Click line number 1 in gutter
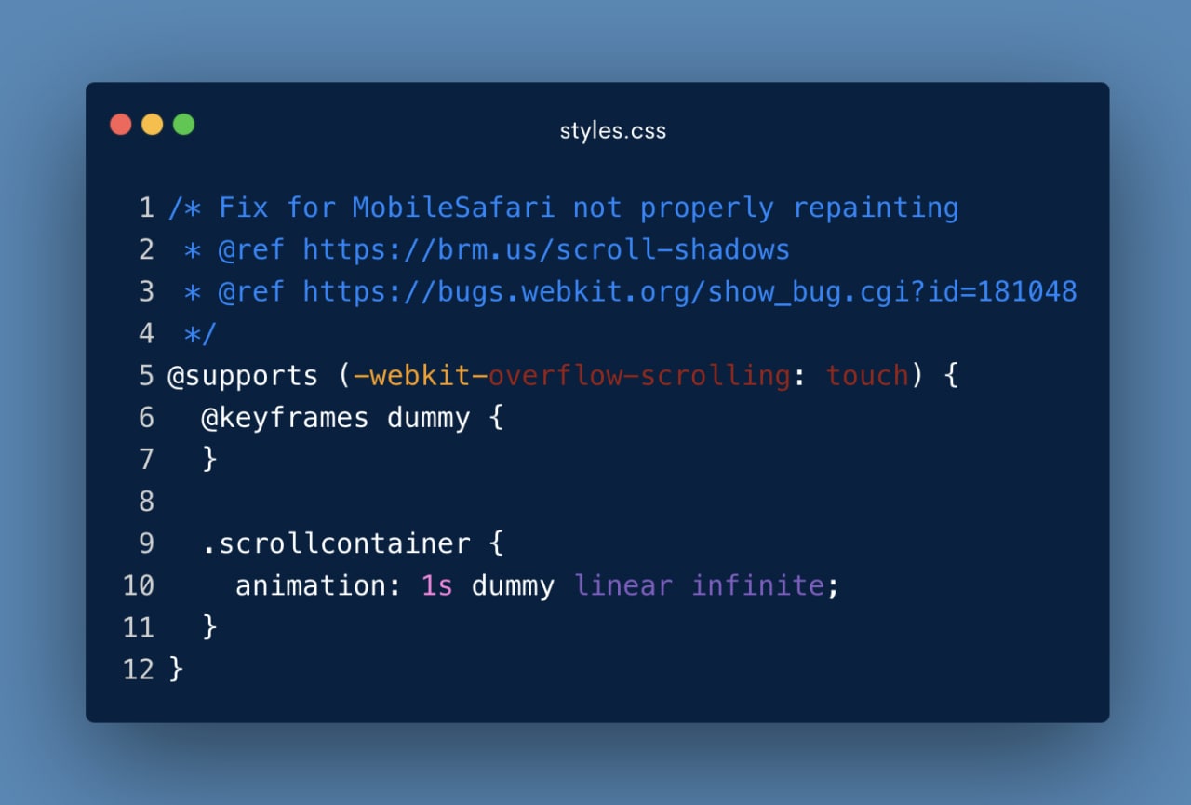This screenshot has height=805, width=1191. click(146, 208)
